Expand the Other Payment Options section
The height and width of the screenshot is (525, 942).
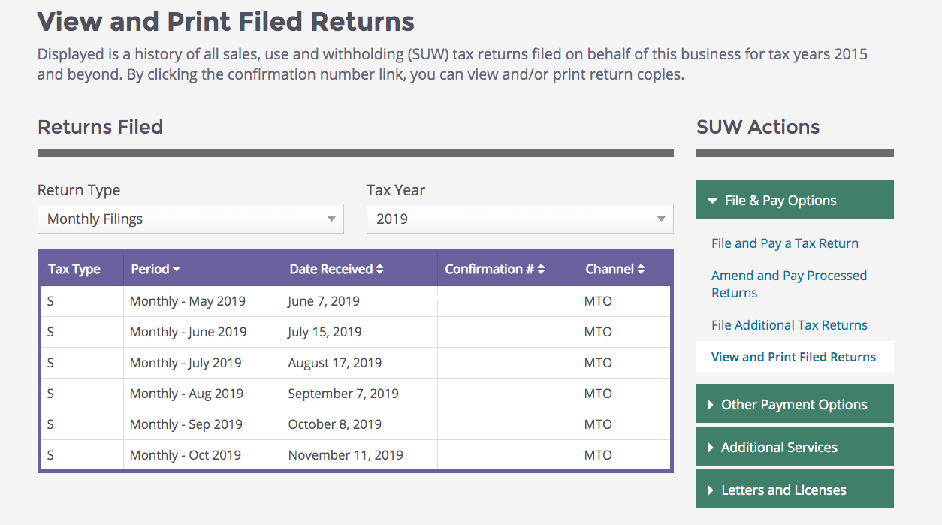pos(795,404)
